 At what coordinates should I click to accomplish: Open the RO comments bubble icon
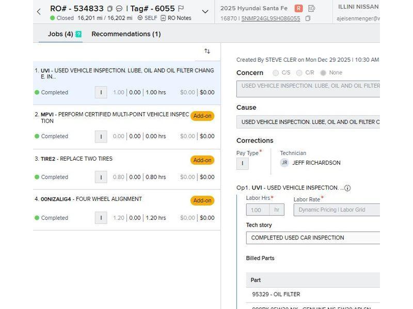point(119,9)
